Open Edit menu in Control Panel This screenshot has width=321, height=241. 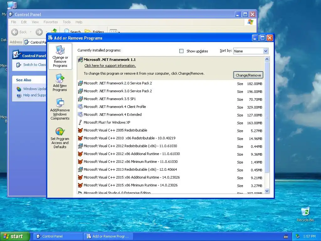tap(24, 22)
